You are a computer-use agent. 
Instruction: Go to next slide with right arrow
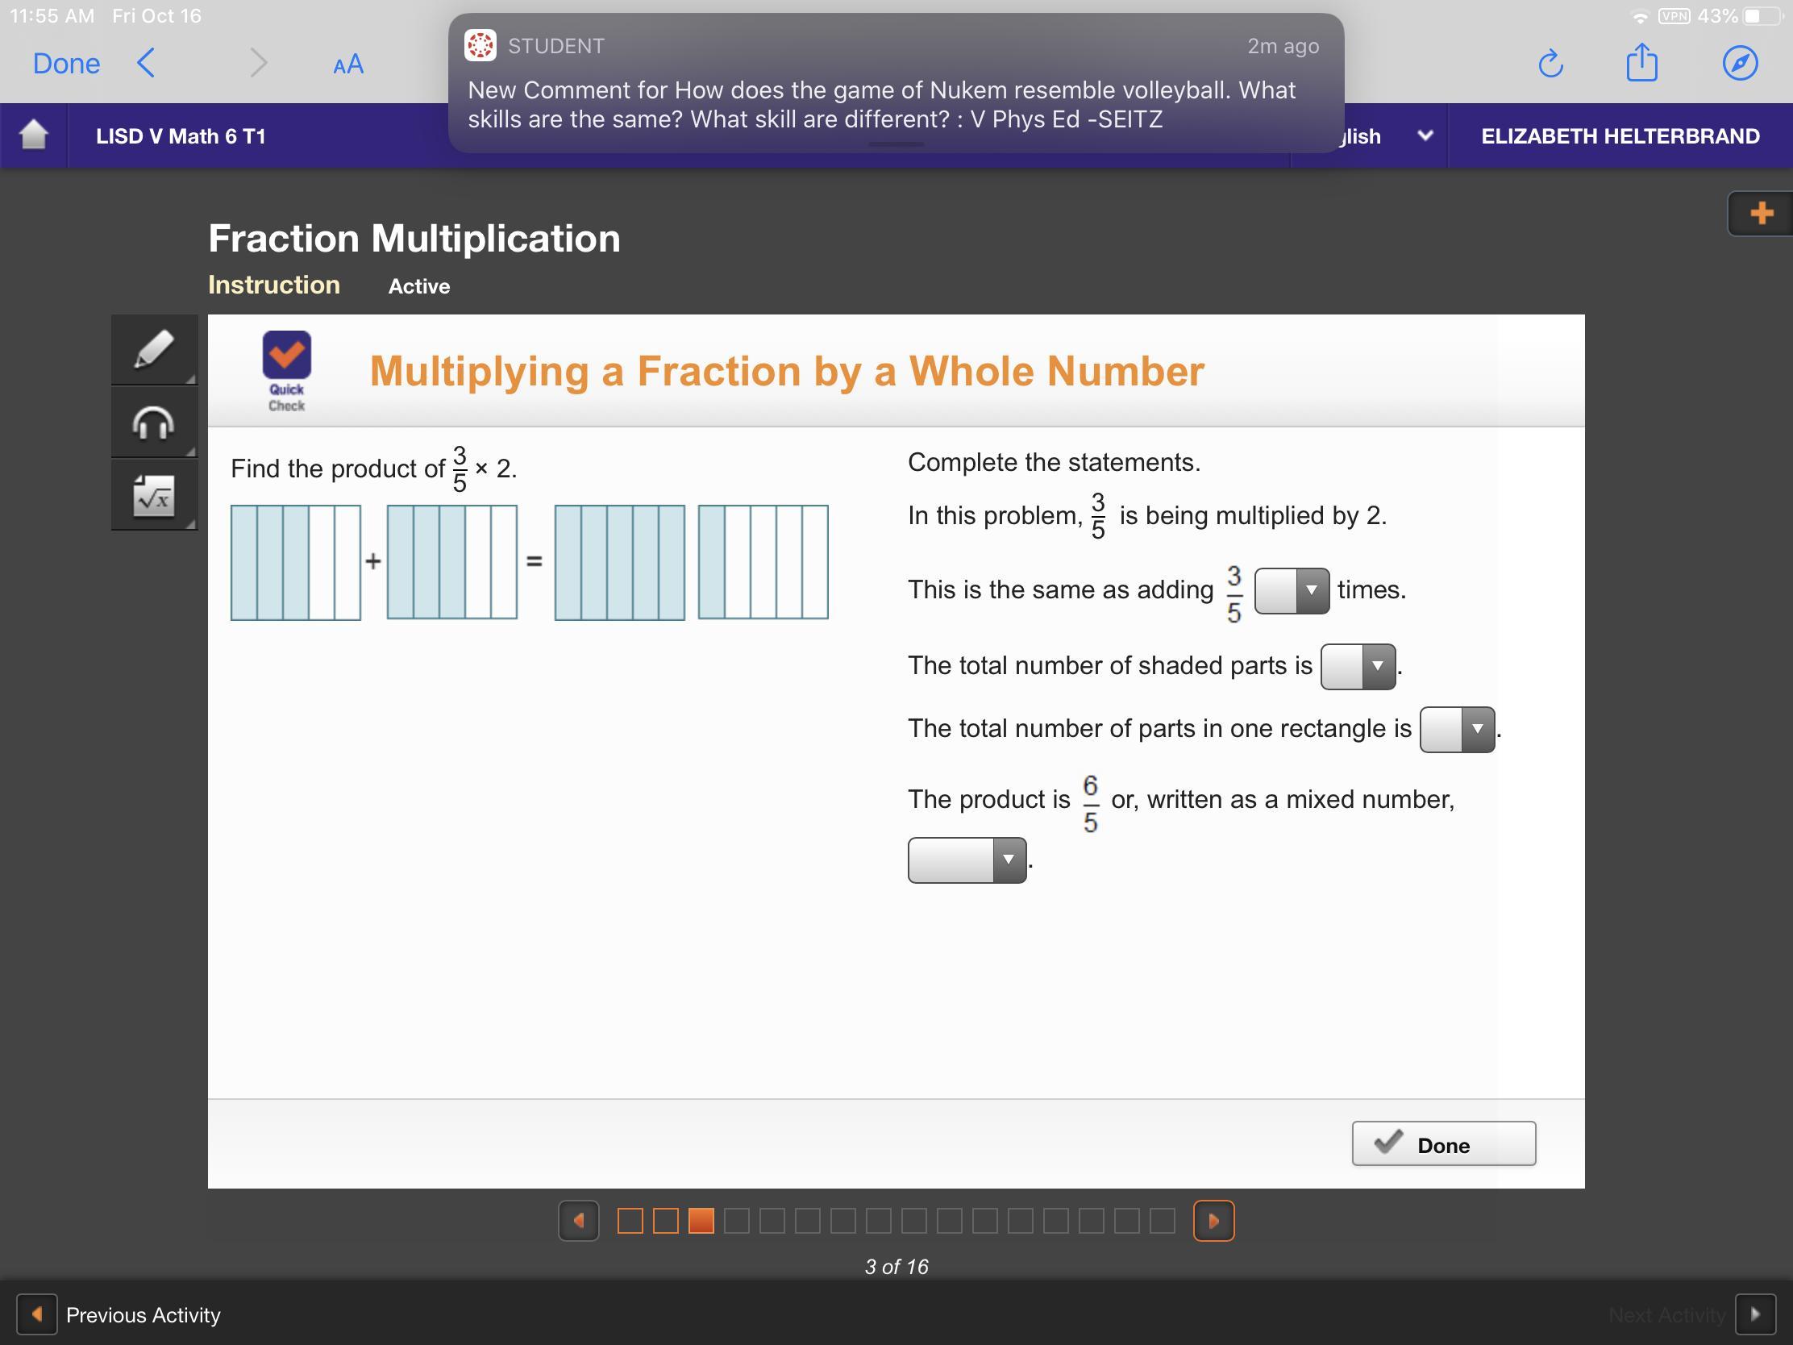coord(1213,1221)
